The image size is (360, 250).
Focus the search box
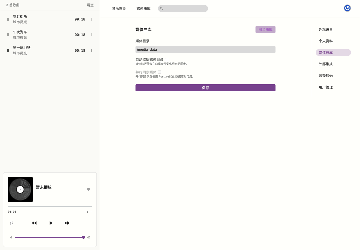click(x=183, y=8)
